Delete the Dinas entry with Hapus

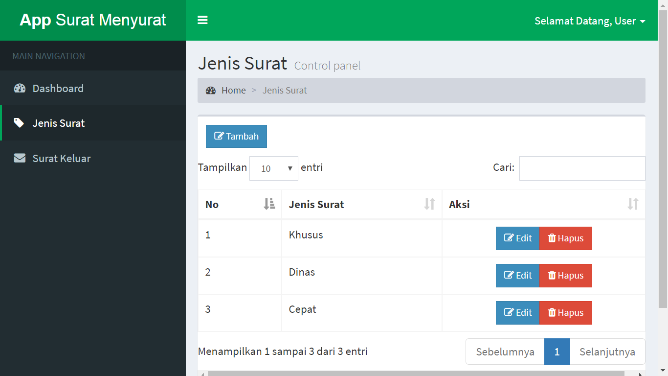[566, 276]
